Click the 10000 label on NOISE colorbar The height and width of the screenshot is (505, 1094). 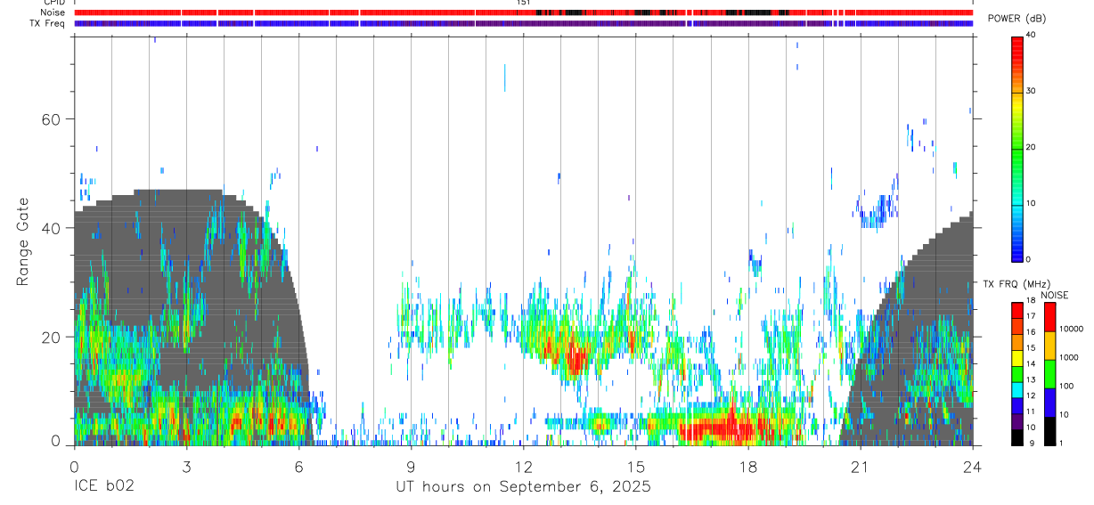1071,329
